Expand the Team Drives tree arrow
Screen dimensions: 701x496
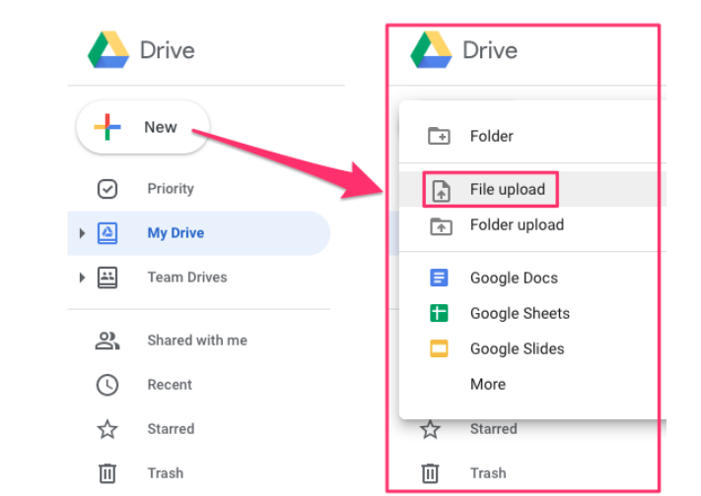tap(81, 278)
